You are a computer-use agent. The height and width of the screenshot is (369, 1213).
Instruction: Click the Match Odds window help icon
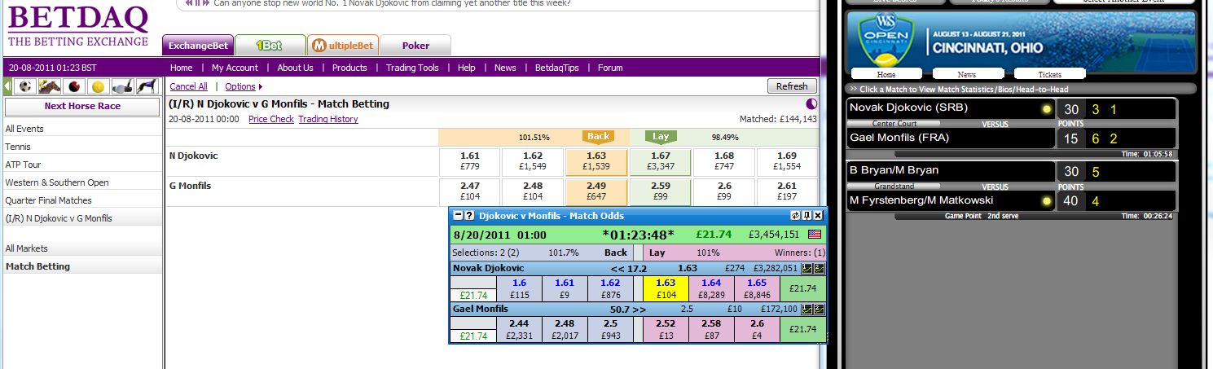[469, 216]
